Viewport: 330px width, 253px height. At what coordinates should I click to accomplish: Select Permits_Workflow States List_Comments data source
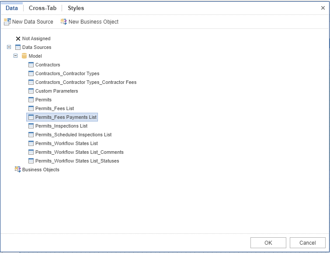pyautogui.click(x=80, y=152)
